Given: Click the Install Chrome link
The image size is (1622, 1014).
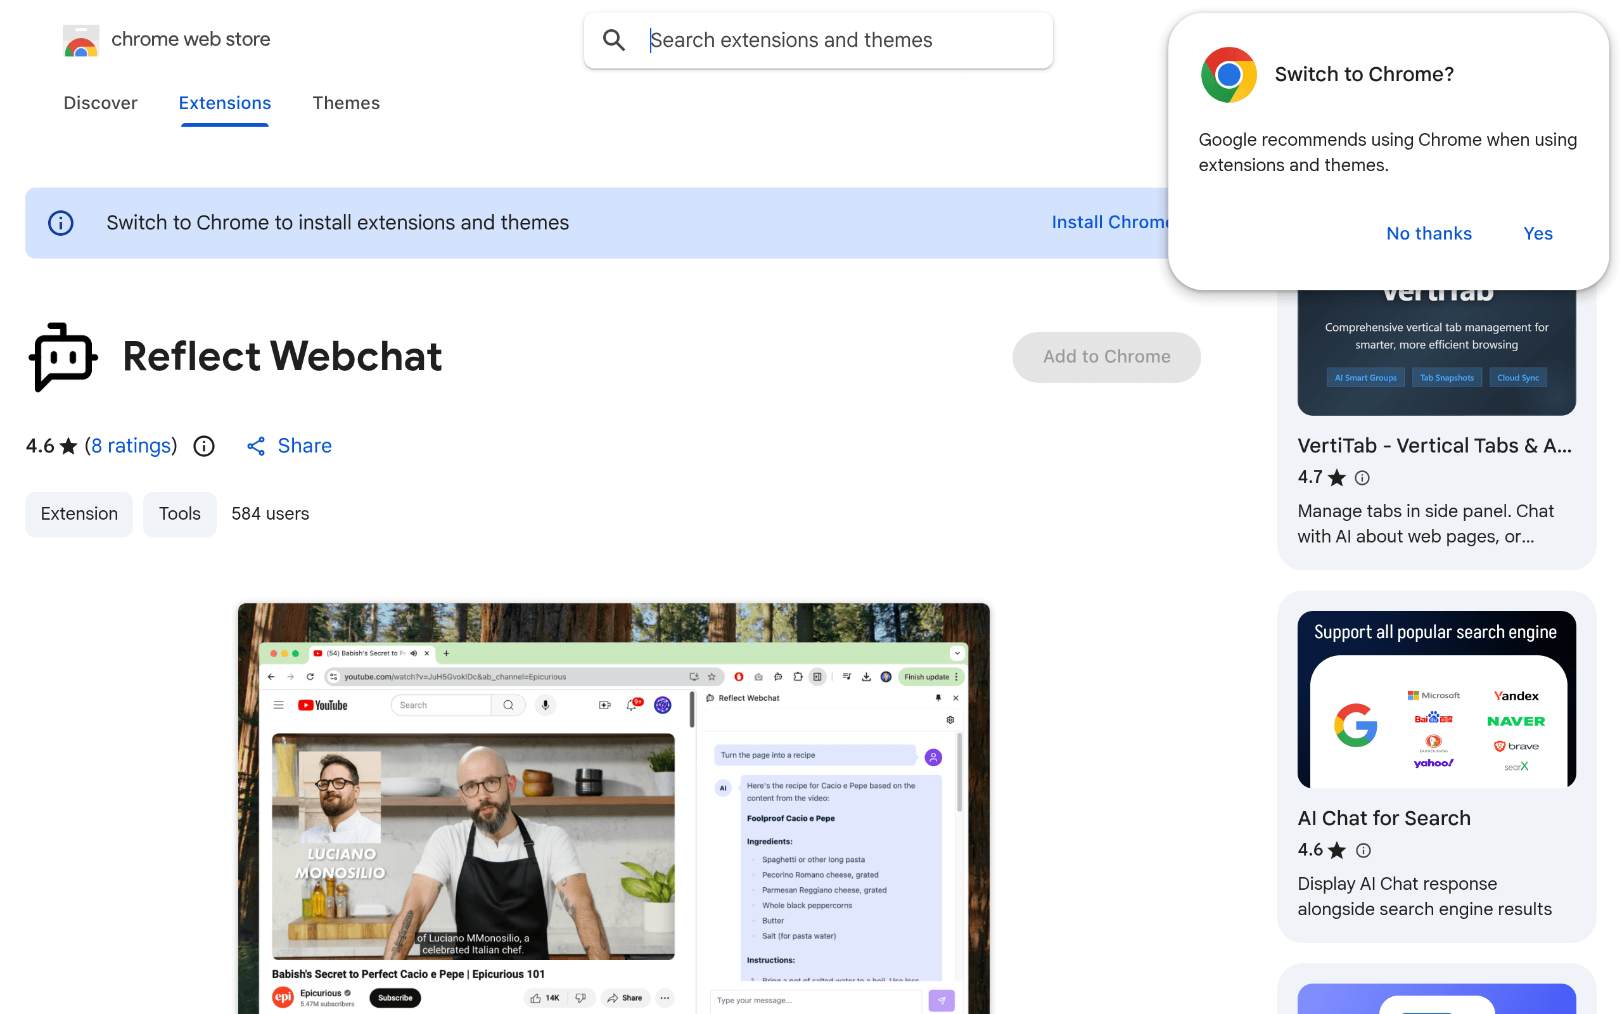Looking at the screenshot, I should 1111,222.
